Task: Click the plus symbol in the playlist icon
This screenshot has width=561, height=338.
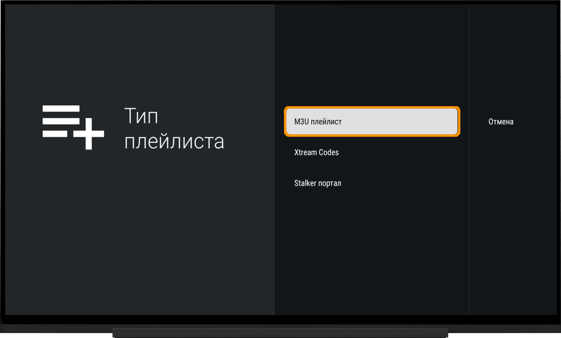Action: [x=89, y=134]
